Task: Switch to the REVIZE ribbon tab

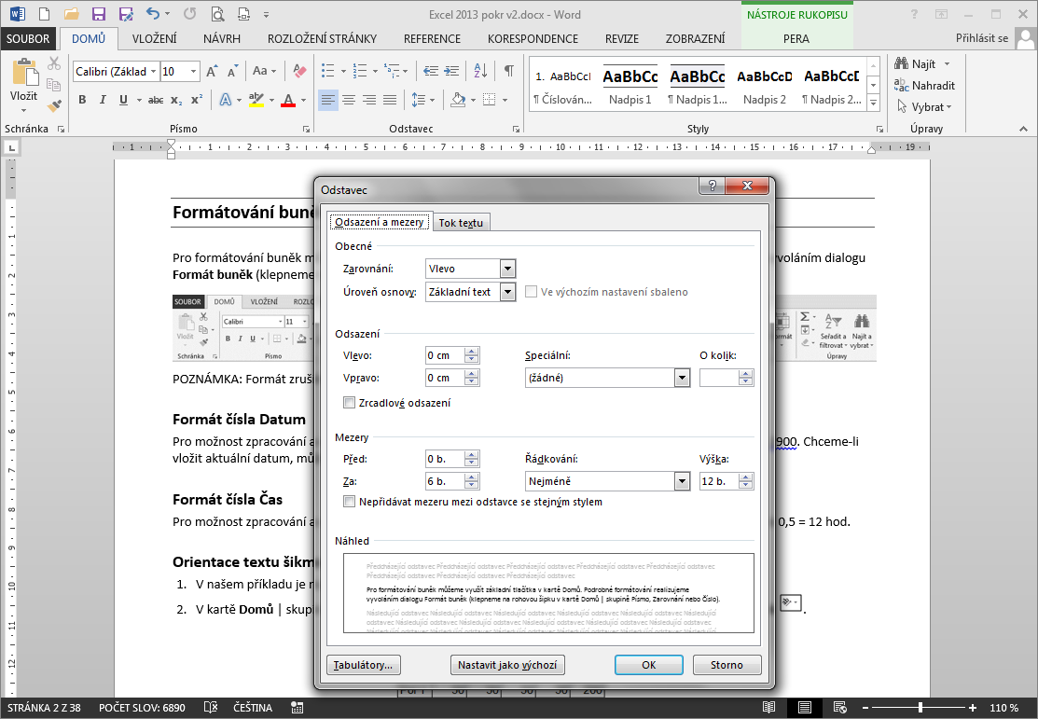Action: 622,39
